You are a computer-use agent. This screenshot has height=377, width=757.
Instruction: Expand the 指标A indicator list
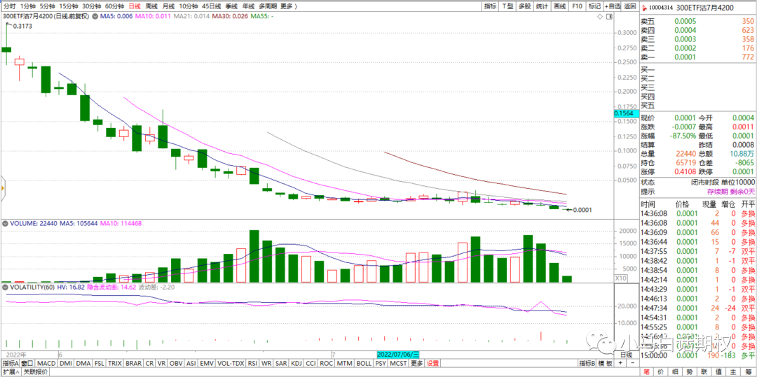click(10, 364)
